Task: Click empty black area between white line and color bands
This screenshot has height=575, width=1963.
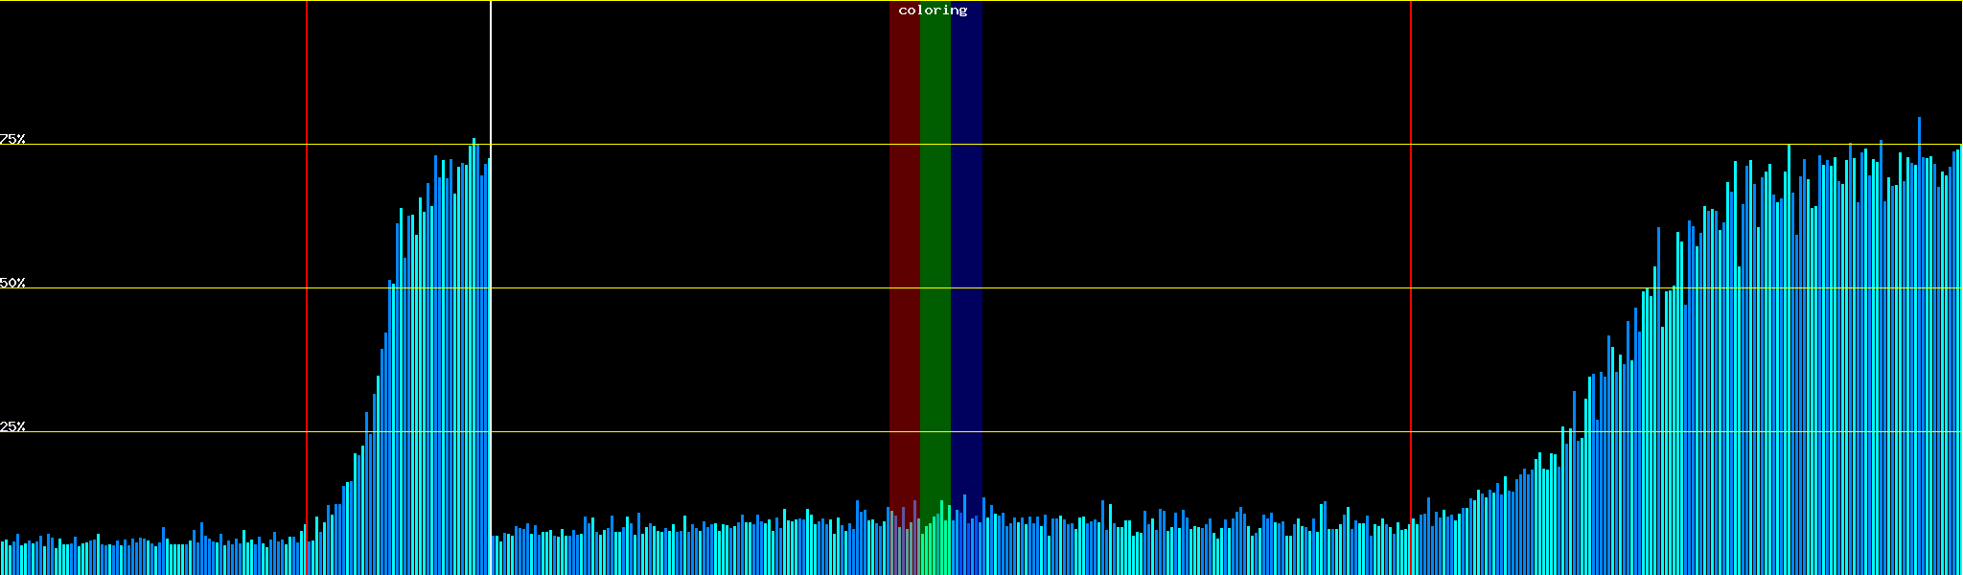Action: (690, 287)
